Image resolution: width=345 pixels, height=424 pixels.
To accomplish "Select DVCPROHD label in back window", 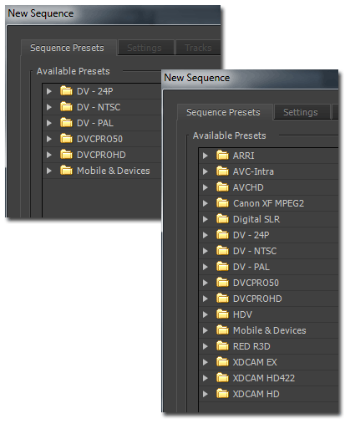I will [101, 155].
